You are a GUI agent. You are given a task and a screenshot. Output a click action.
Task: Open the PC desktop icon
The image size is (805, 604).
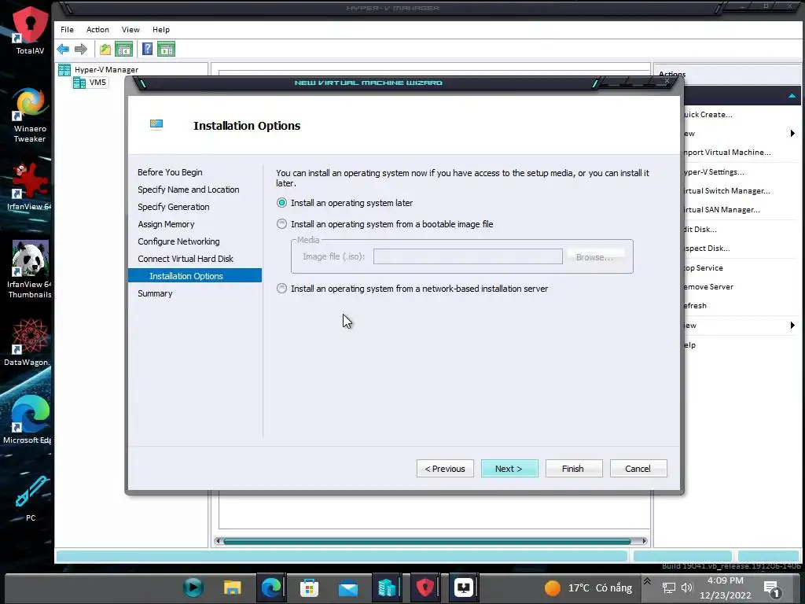tap(31, 497)
